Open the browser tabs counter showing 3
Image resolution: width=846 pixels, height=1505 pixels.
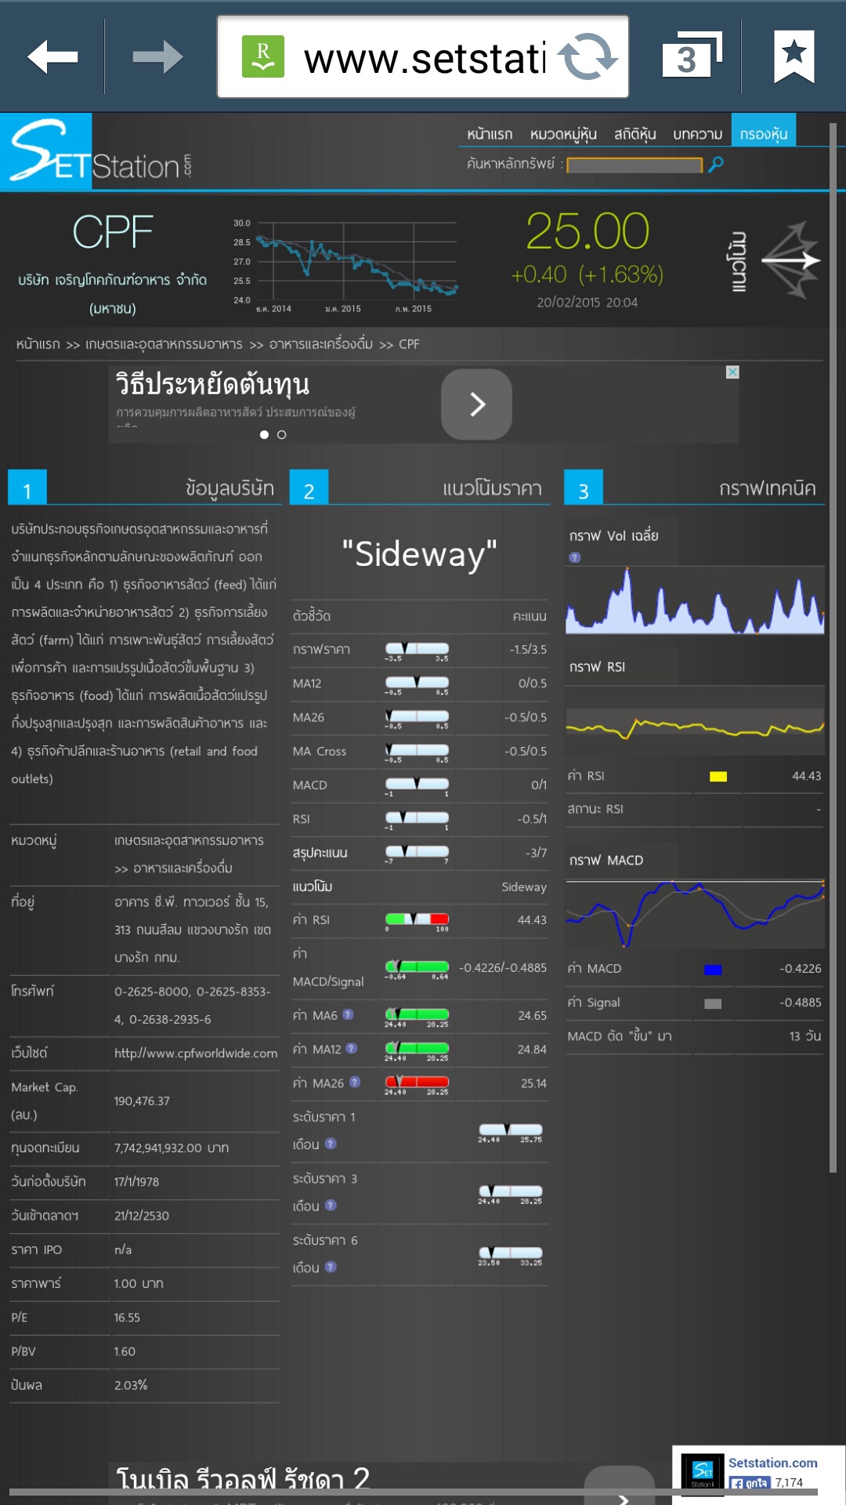tap(692, 56)
